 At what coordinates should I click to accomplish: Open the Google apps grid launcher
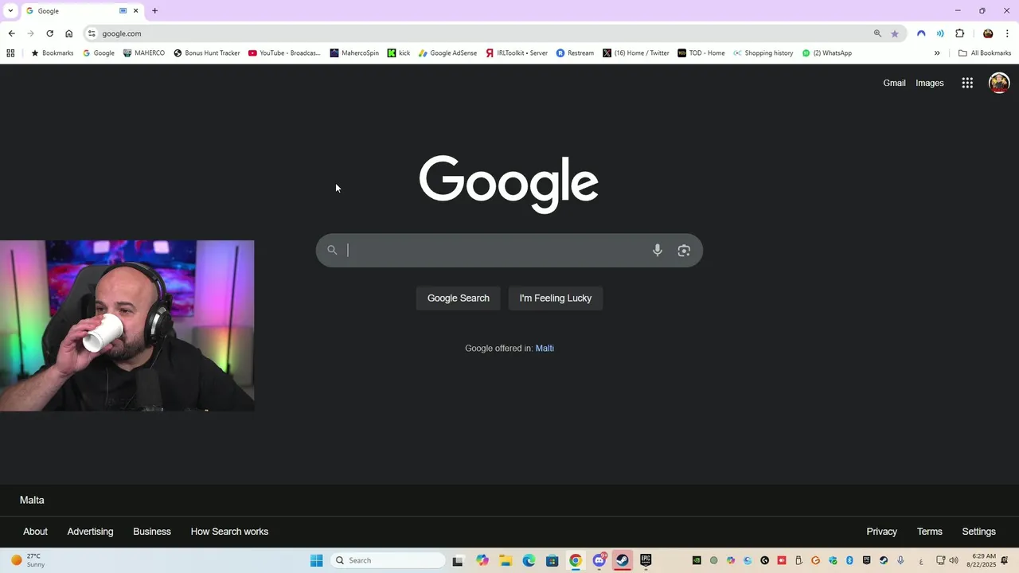[x=967, y=83]
